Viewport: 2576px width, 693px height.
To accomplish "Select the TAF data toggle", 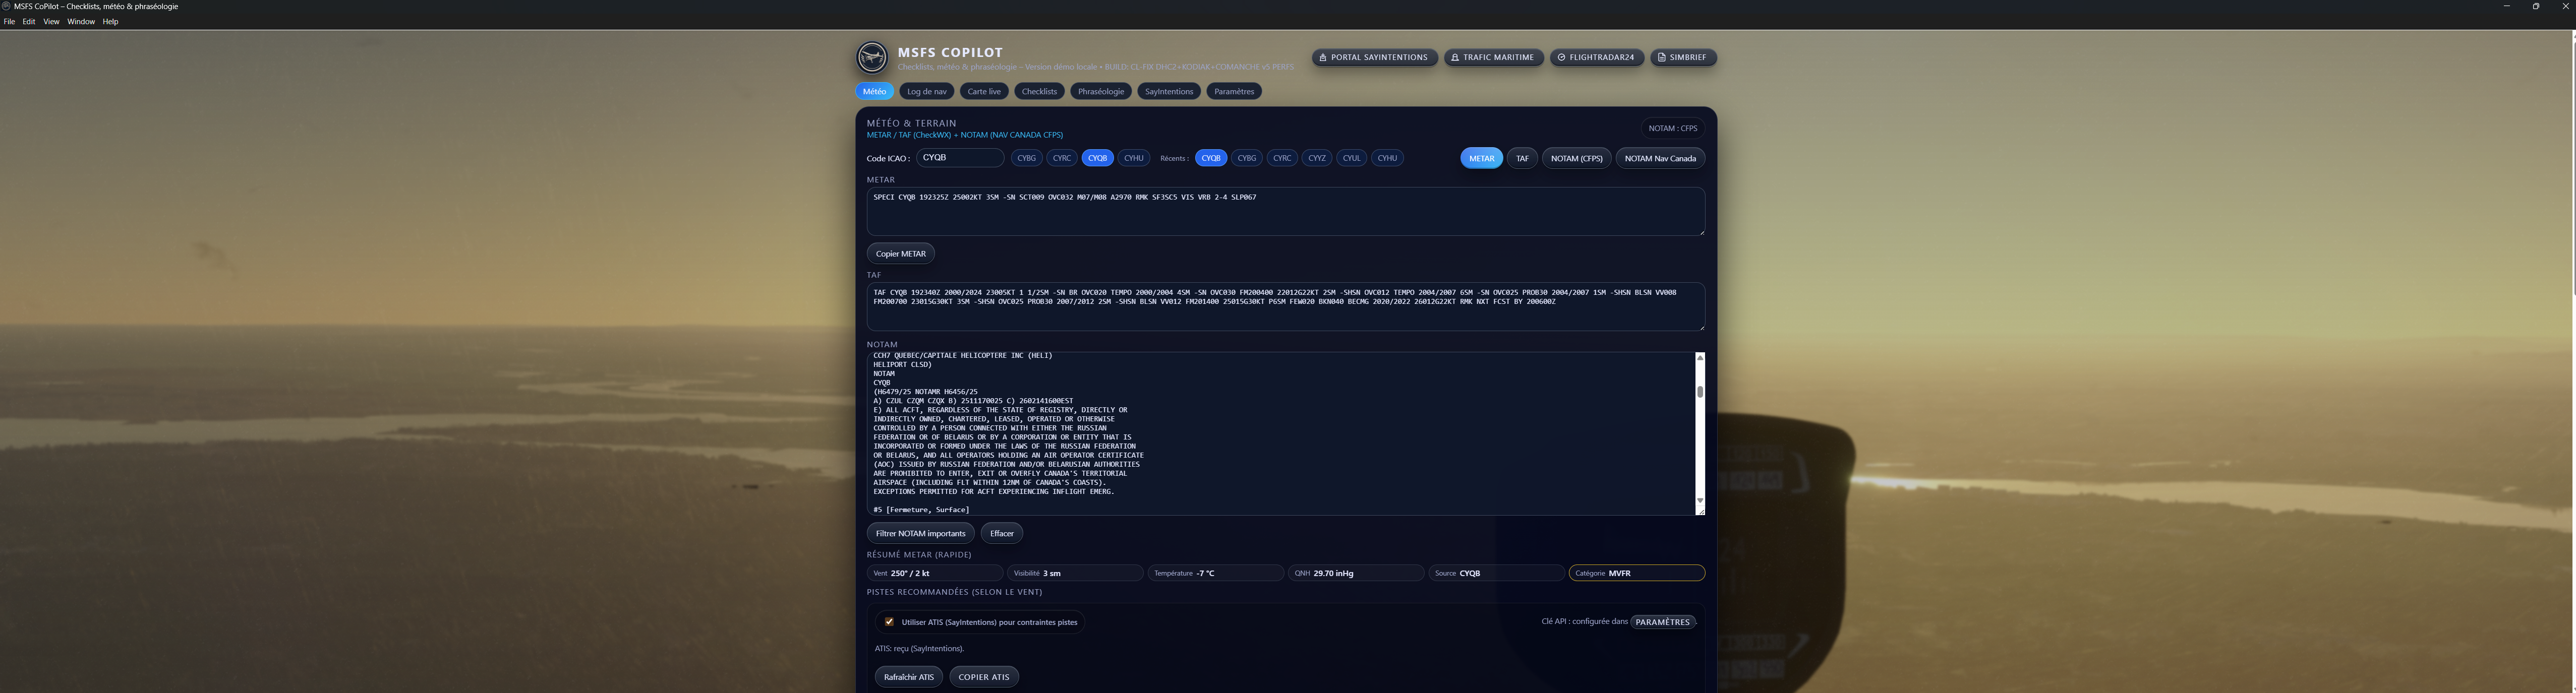I will click(x=1521, y=158).
